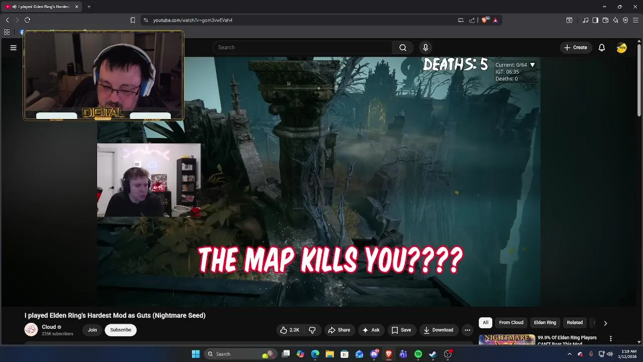This screenshot has height=362, width=643.
Task: Click the YouTube search field
Action: [302, 47]
